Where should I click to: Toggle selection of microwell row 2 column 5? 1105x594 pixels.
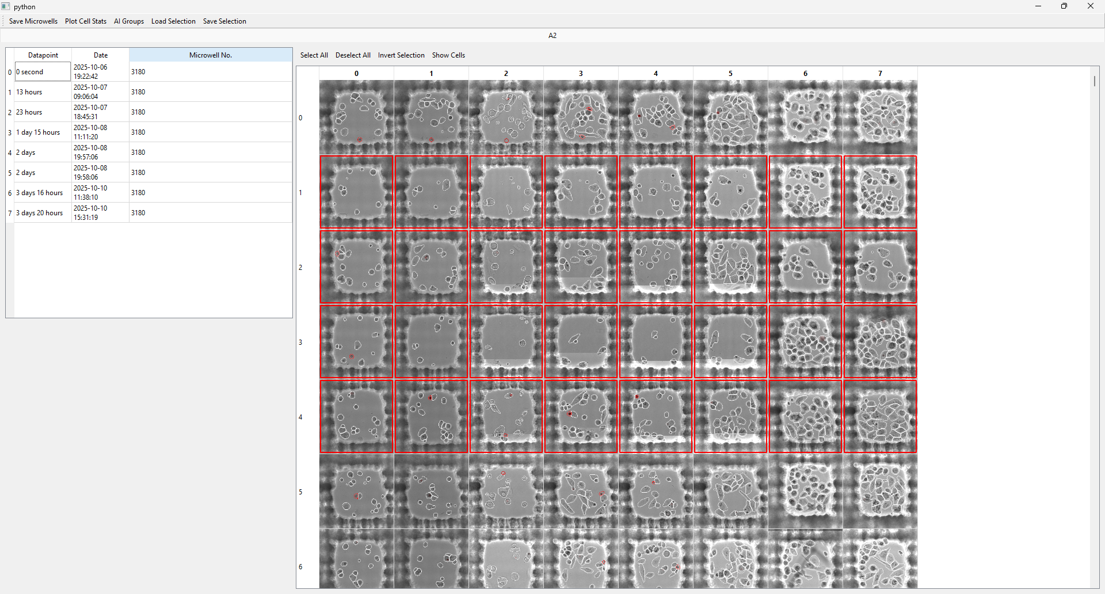(x=731, y=267)
